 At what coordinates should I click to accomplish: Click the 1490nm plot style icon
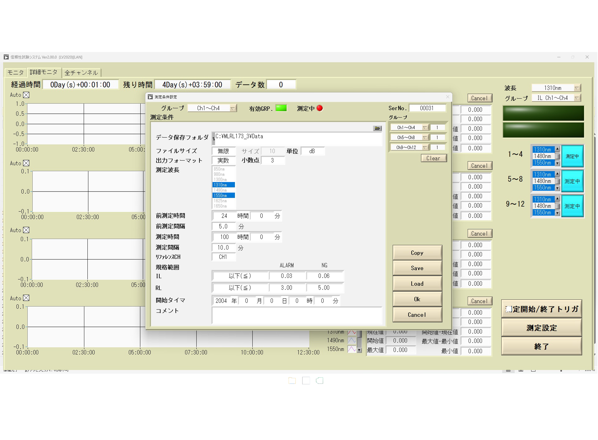point(352,341)
